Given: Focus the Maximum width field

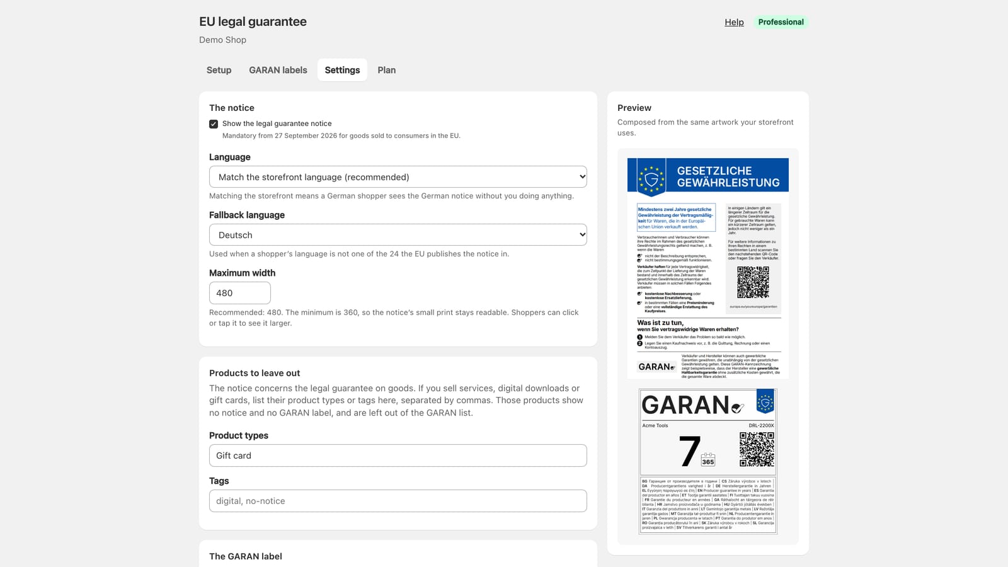Looking at the screenshot, I should click(x=240, y=293).
